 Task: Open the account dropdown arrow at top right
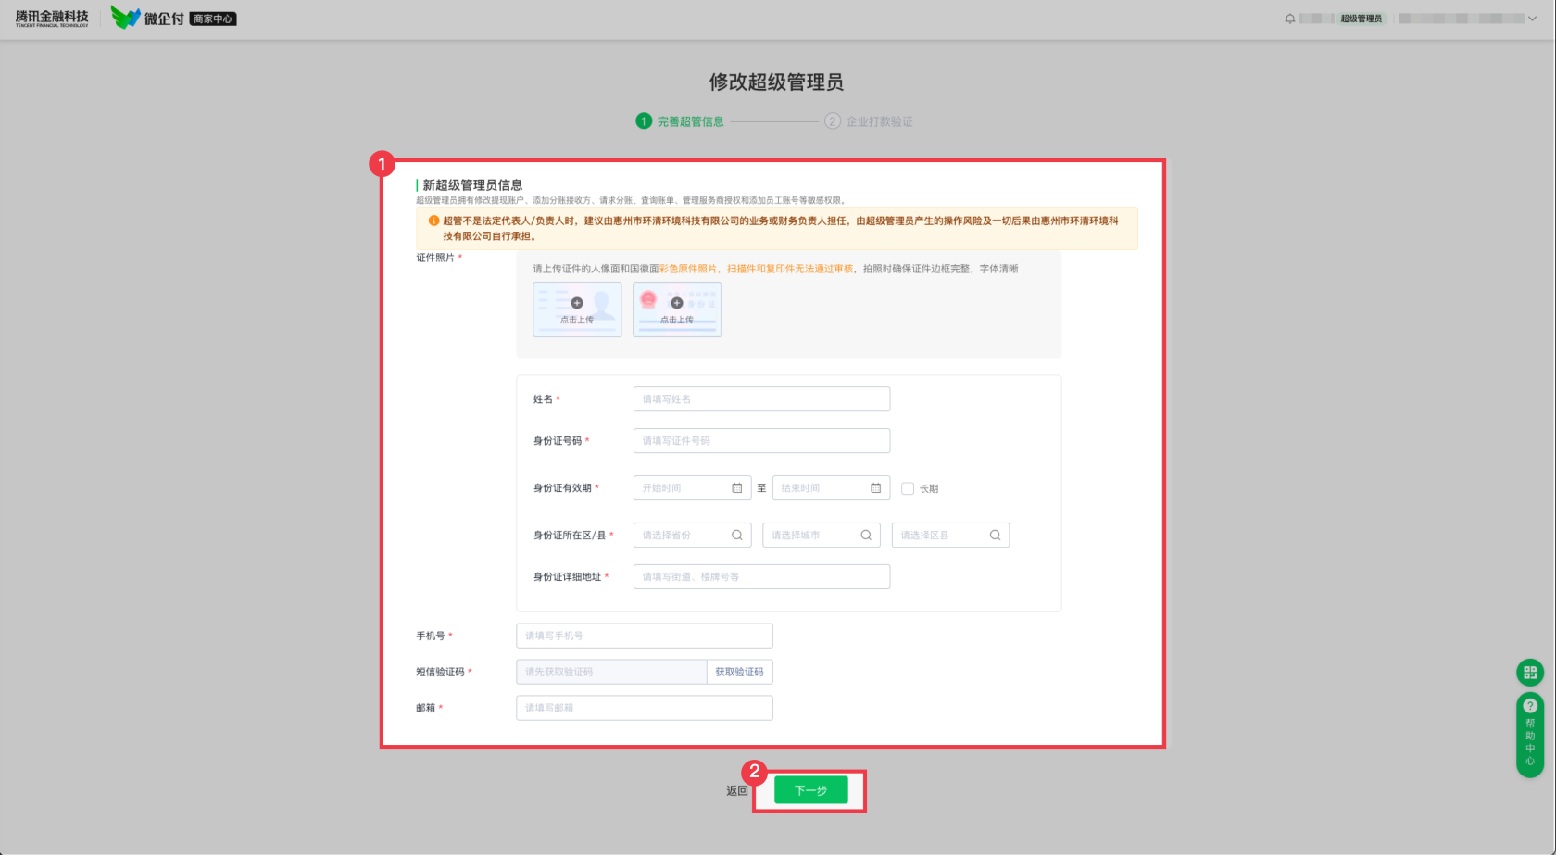1532,19
